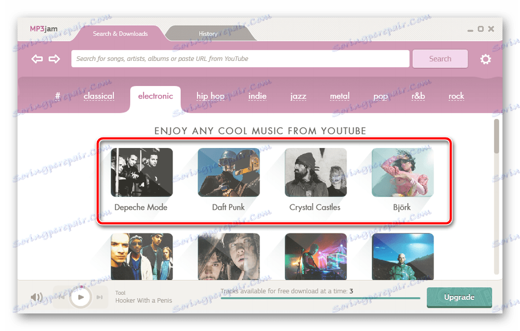Mute sound using the speaker icon
This screenshot has height=331, width=520.
tap(37, 297)
